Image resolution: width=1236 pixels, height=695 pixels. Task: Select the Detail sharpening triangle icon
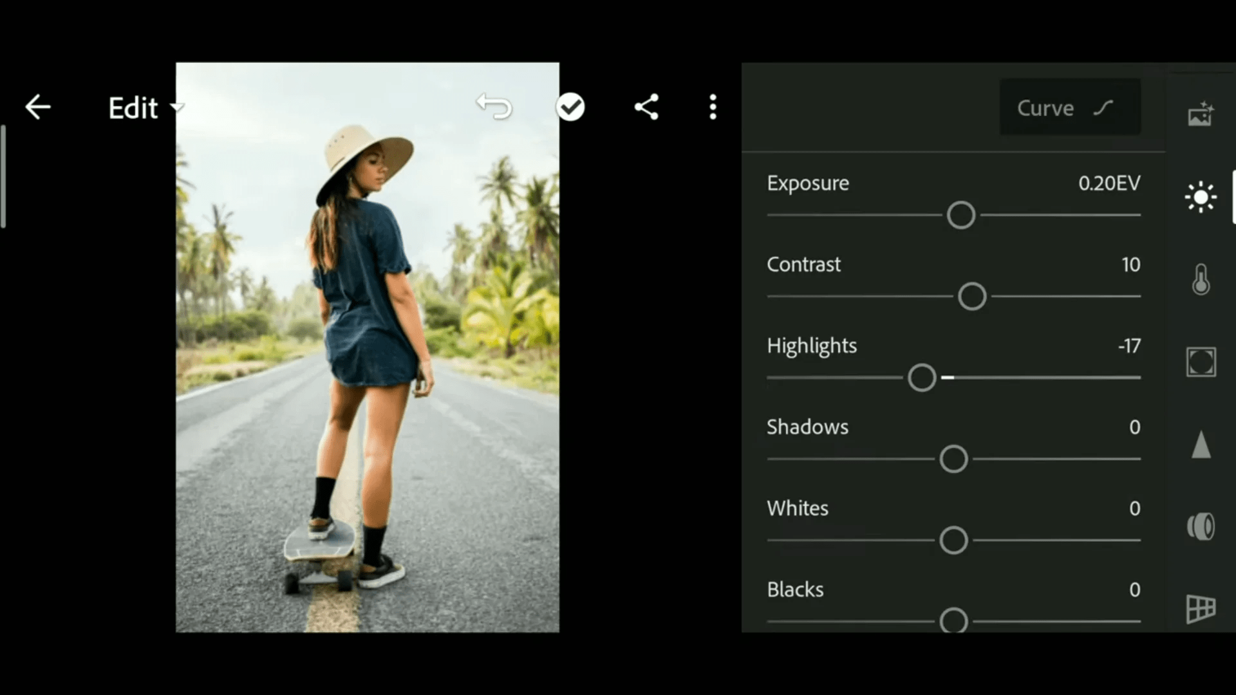point(1200,445)
